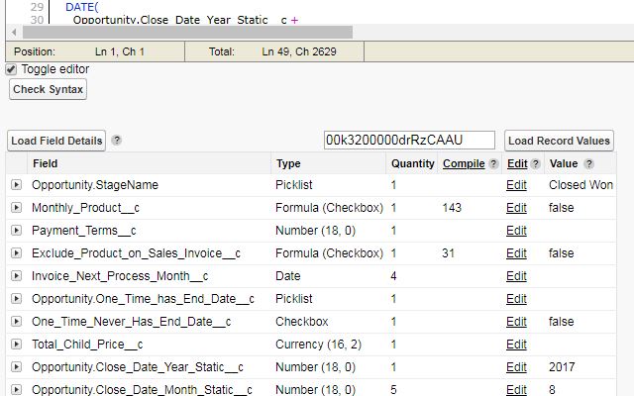Click help icon next to Value header
Screen dimensions: 634x396
coord(589,163)
